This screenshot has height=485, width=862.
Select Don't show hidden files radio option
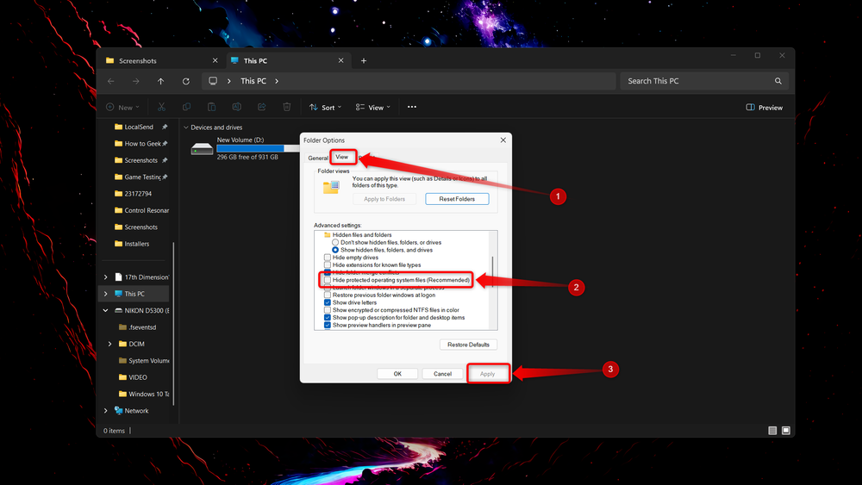pyautogui.click(x=334, y=242)
